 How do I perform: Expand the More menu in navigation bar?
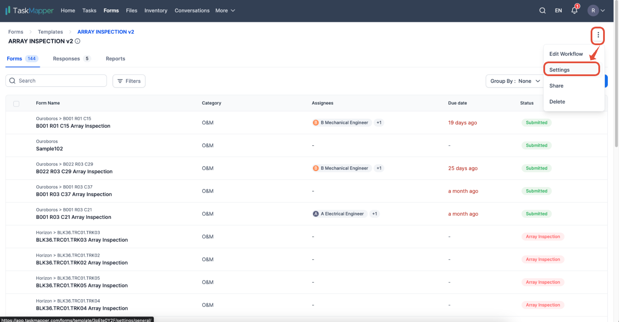click(225, 10)
